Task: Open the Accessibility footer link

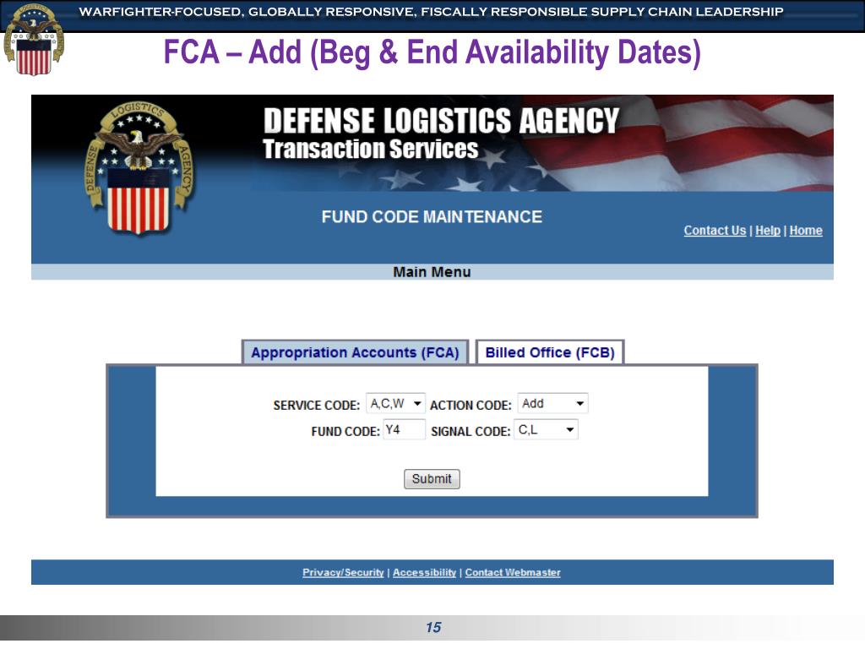Action: click(425, 572)
